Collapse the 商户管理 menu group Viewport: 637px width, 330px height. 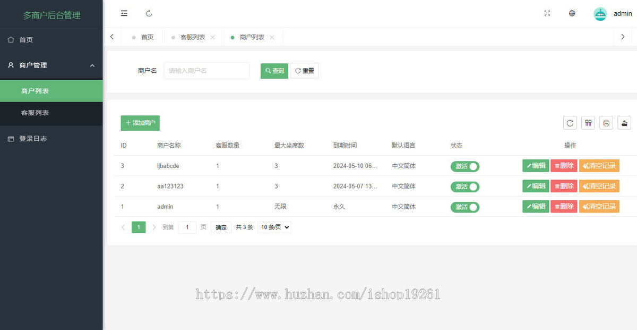click(51, 65)
